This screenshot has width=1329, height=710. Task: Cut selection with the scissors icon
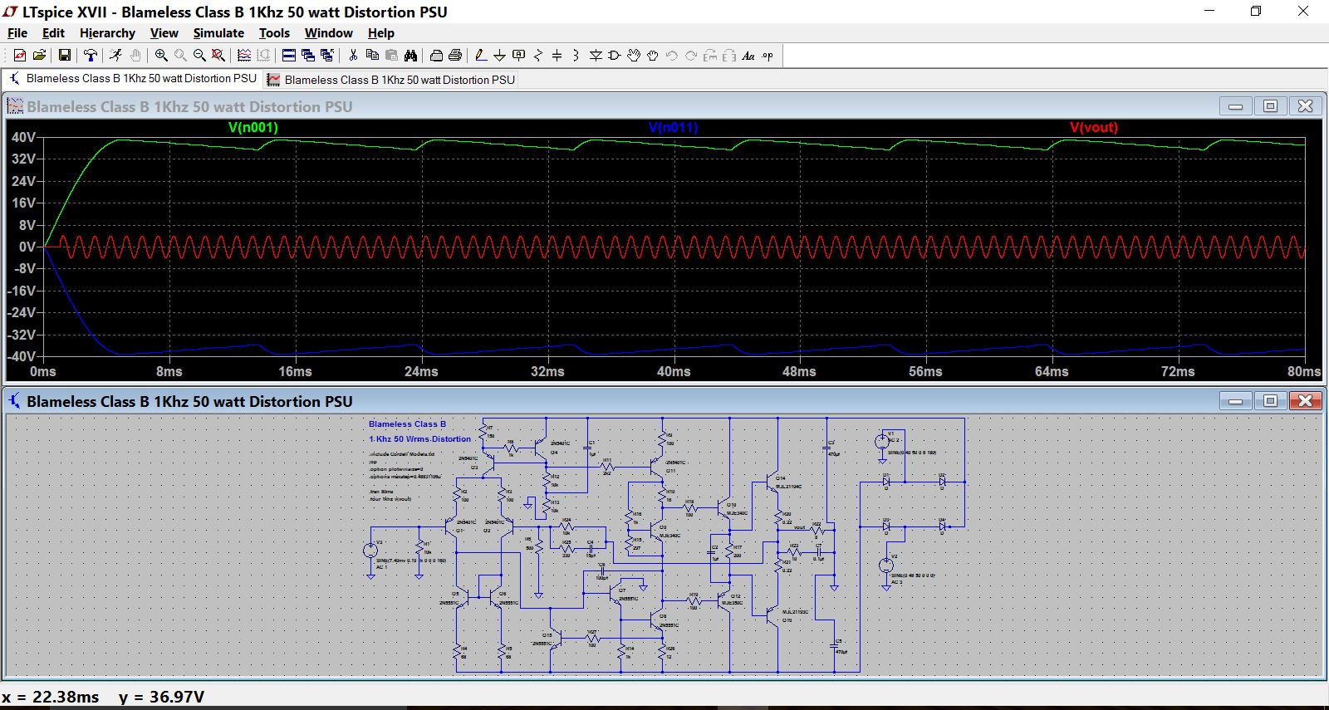tap(353, 56)
